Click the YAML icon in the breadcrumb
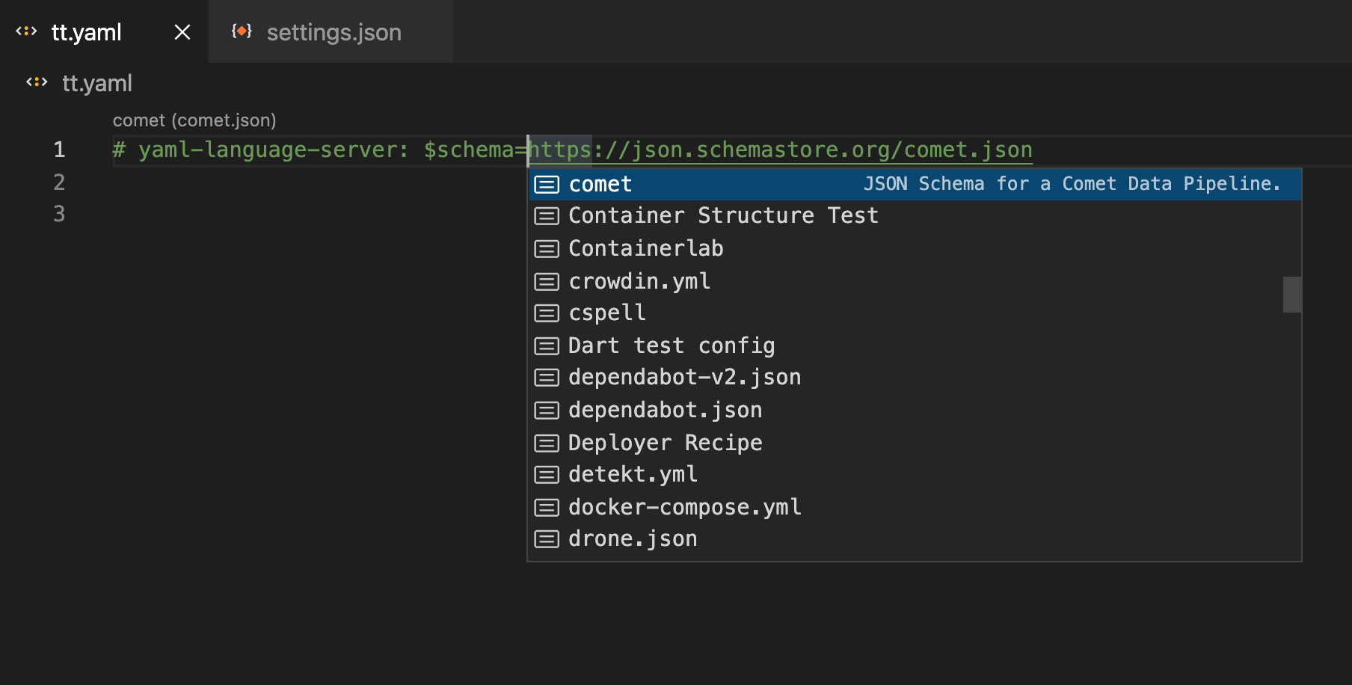Screen dimensions: 1352x685 tap(37, 82)
